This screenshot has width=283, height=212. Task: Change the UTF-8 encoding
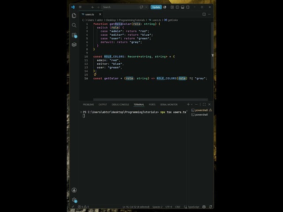pyautogui.click(x=169, y=207)
